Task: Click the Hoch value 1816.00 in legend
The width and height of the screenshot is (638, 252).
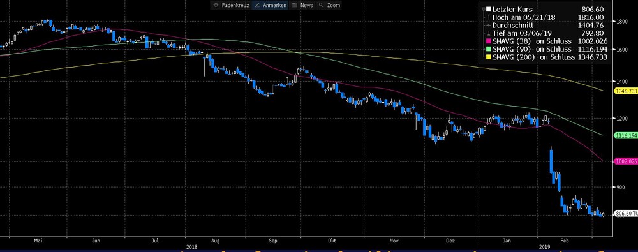Action: (x=590, y=17)
